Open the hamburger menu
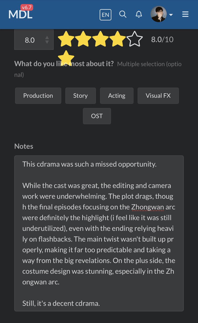Image resolution: width=198 pixels, height=323 pixels. point(185,14)
